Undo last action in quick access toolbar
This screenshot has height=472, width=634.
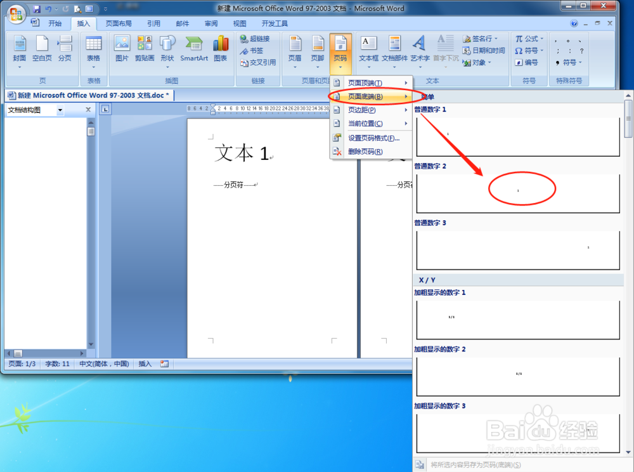48,8
